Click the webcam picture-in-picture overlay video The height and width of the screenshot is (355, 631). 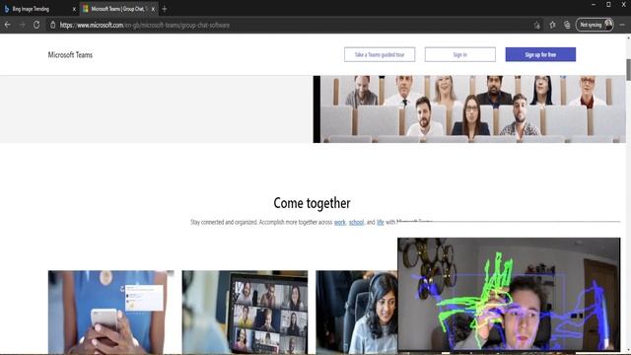coord(509,294)
